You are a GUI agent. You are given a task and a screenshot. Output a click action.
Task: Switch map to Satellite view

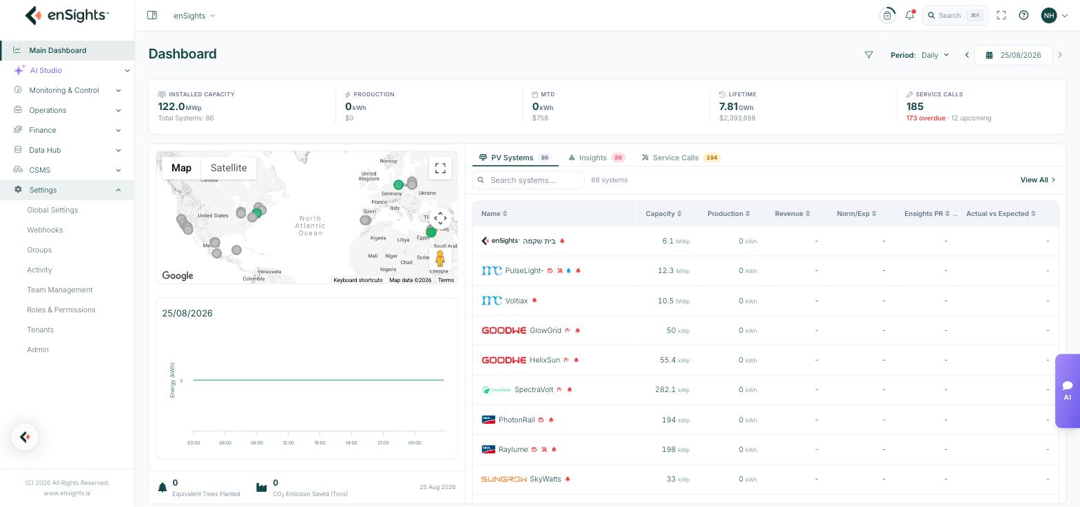[x=229, y=168]
